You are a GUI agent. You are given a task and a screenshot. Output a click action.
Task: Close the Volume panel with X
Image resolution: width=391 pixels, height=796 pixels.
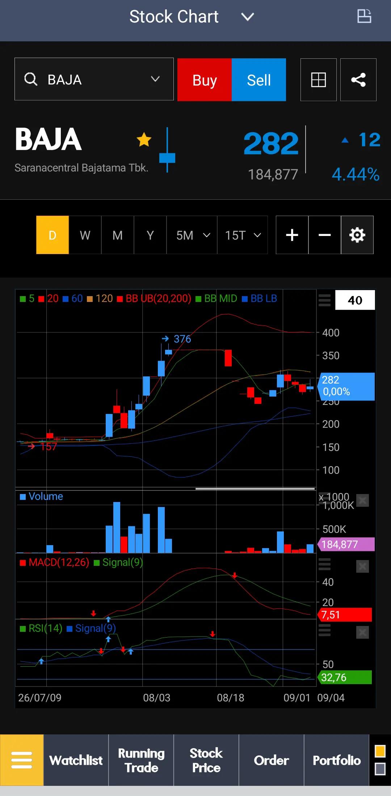coord(362,501)
